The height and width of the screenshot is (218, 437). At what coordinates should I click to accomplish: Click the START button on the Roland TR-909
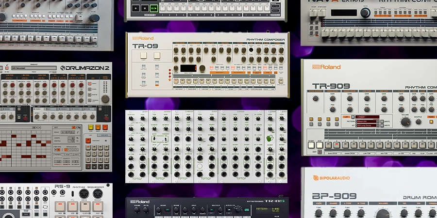coord(311,145)
